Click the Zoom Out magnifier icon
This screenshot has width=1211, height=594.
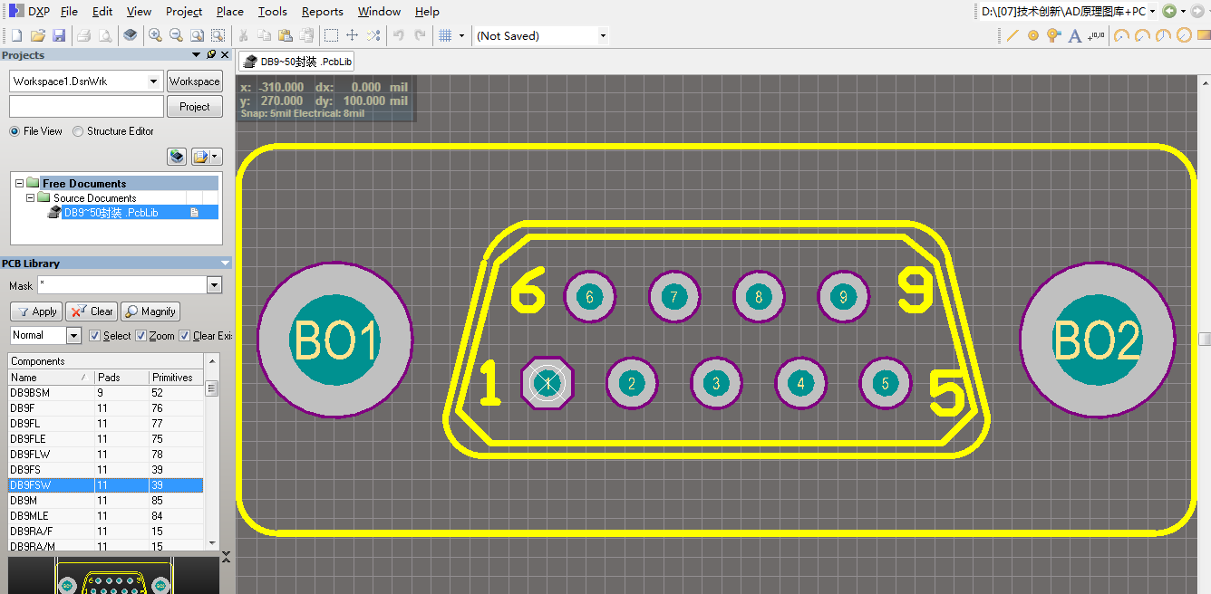[176, 35]
